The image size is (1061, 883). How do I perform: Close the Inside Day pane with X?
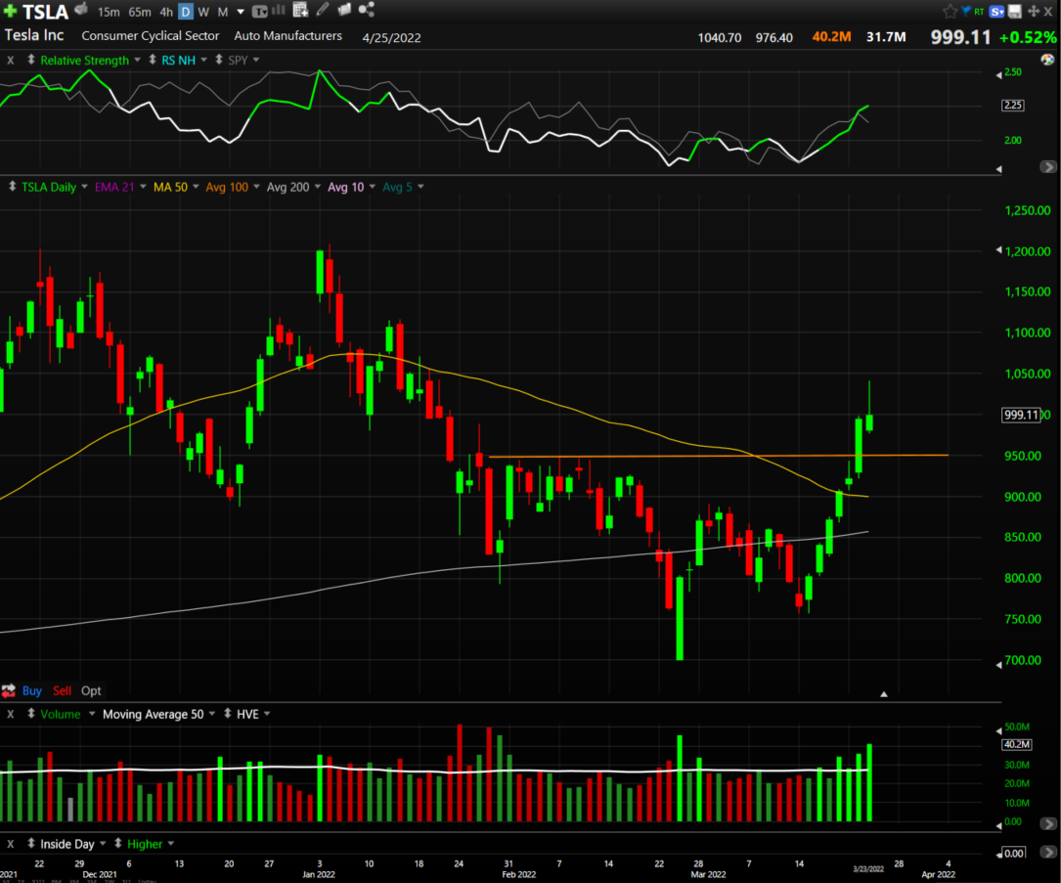10,844
